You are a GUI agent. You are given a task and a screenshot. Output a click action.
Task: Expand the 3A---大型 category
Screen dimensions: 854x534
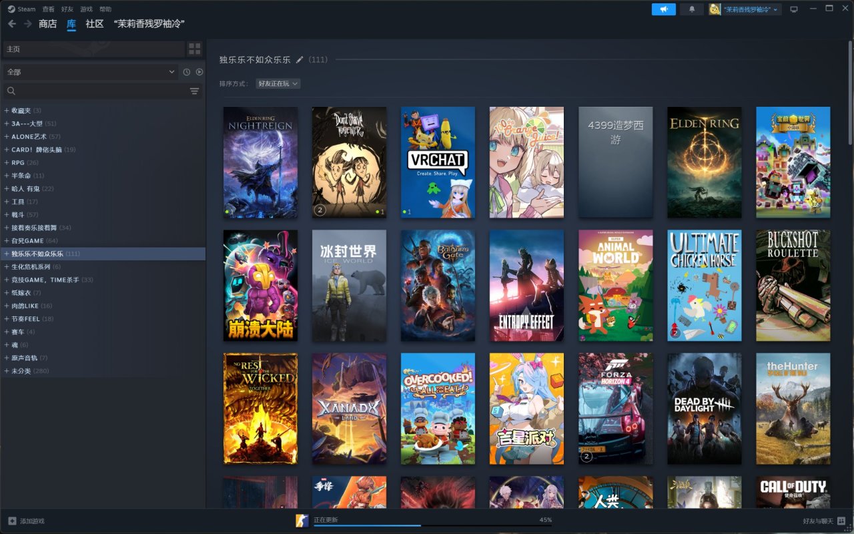tap(7, 123)
